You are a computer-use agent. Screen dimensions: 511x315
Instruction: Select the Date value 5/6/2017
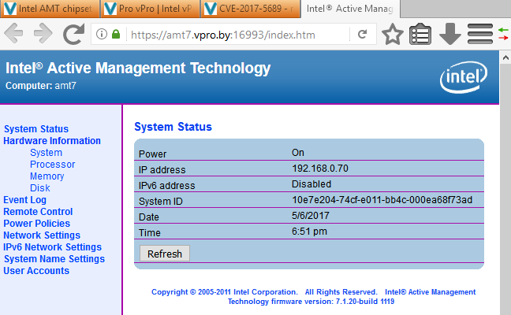tap(310, 216)
